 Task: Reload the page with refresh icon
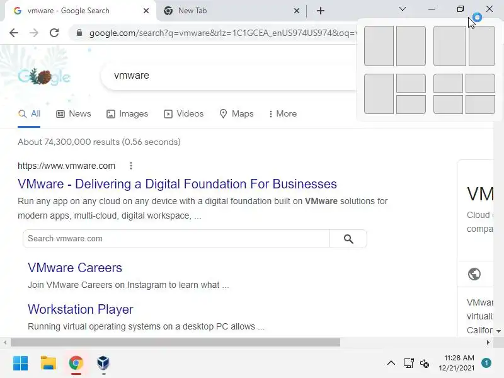[54, 33]
